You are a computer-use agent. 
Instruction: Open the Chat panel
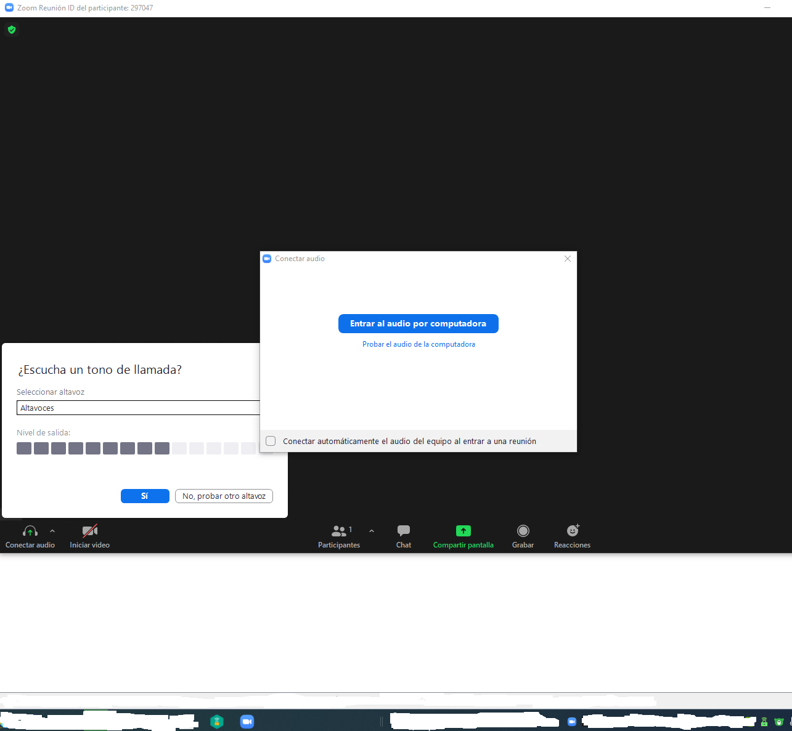click(404, 536)
